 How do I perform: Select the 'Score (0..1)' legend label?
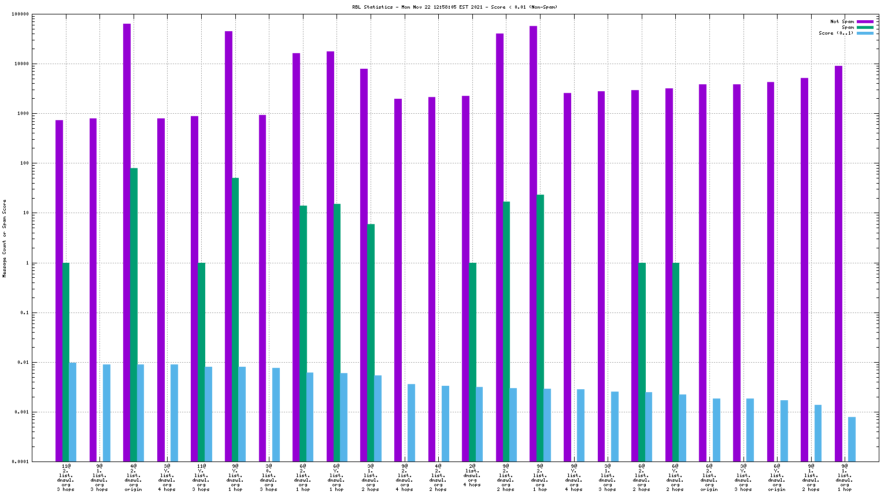pos(835,33)
